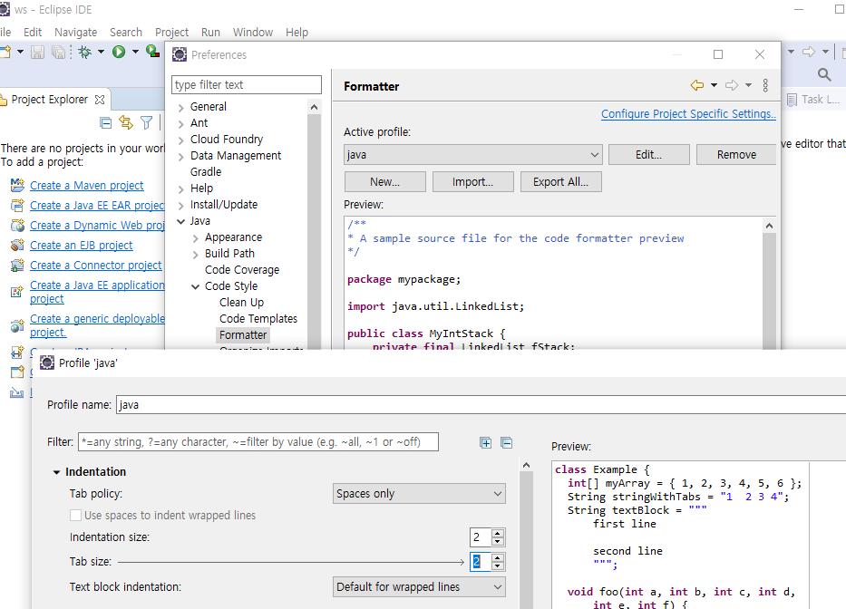The height and width of the screenshot is (609, 846).
Task: Click the New... profile button
Action: click(x=384, y=182)
